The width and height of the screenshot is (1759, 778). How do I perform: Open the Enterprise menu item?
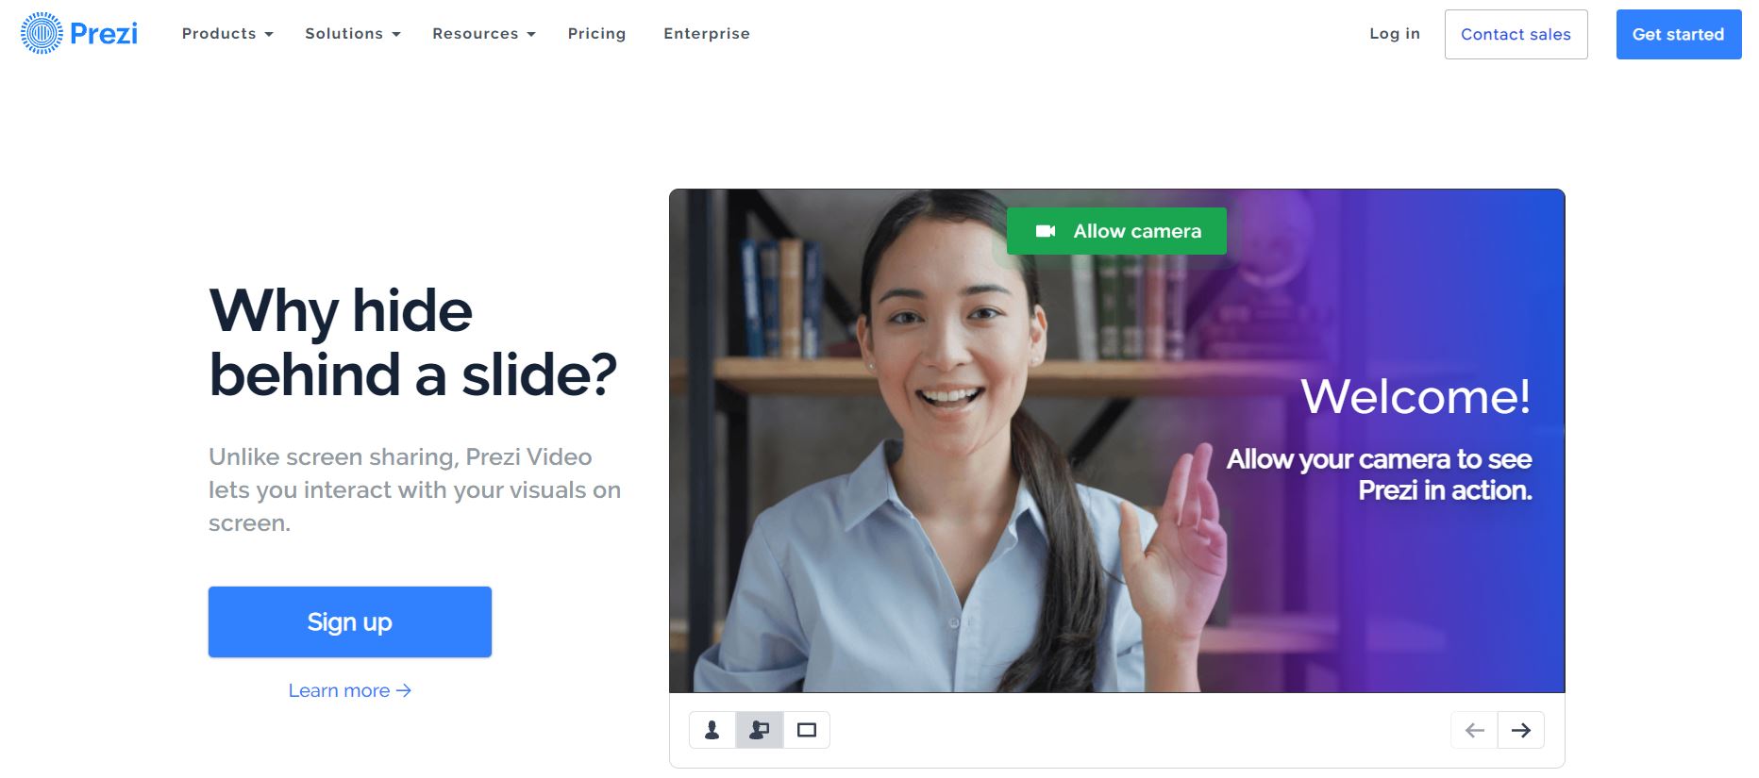click(x=707, y=34)
